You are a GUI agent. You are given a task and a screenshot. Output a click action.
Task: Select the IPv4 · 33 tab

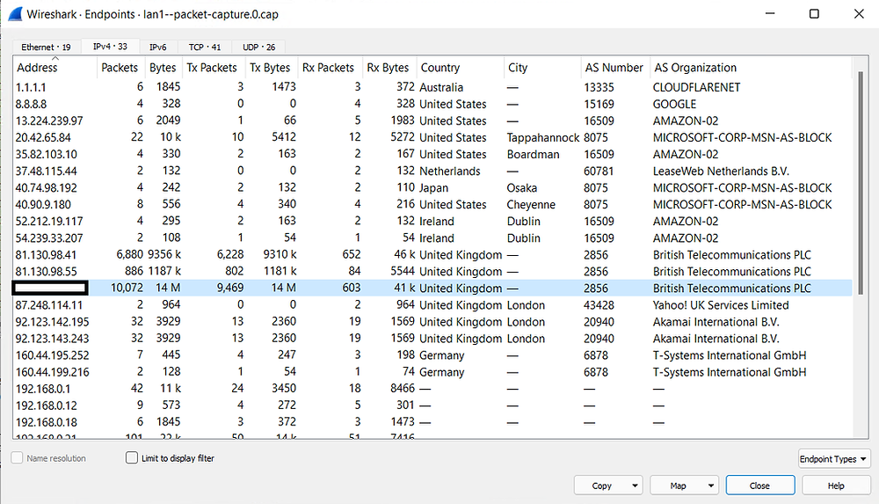click(x=110, y=47)
